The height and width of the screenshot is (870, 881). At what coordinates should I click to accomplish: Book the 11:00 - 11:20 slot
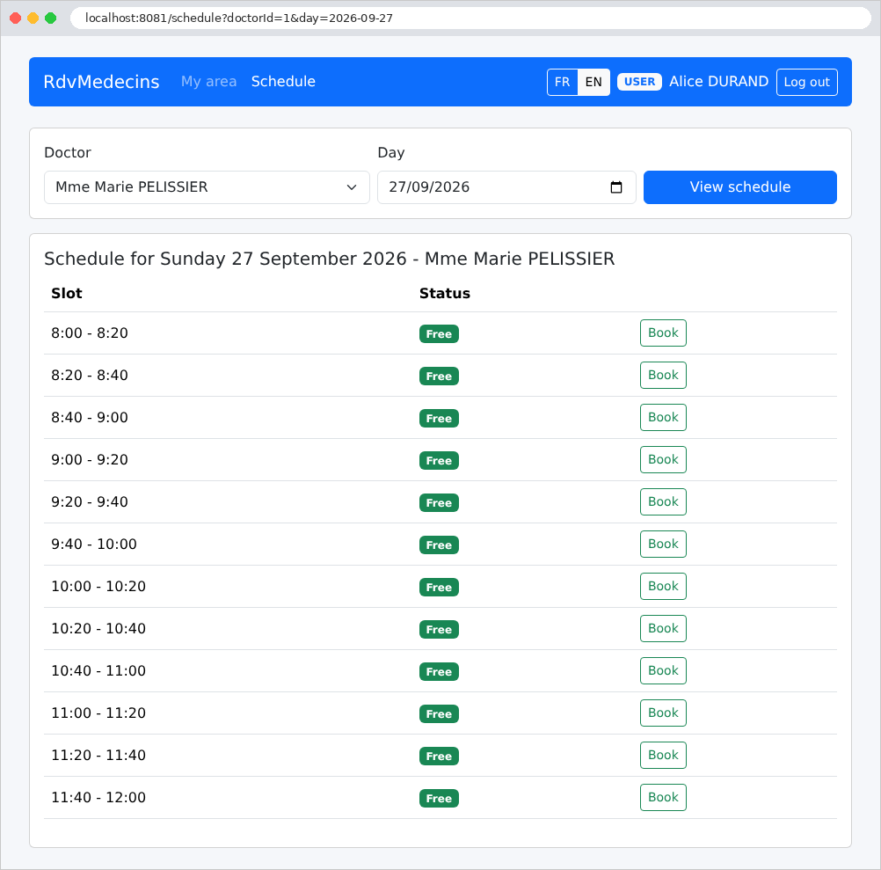coord(663,712)
